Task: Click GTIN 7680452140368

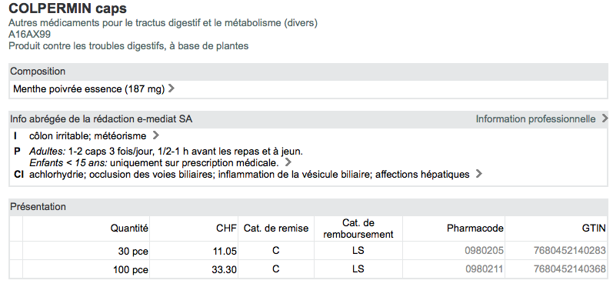Action: (x=570, y=269)
